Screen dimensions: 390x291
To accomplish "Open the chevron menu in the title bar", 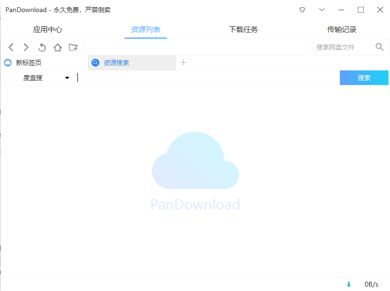I will tap(321, 10).
